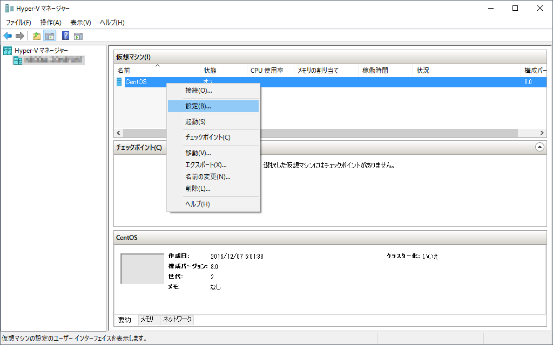
Task: Sort by the CPU 使用率 column header
Action: pyautogui.click(x=271, y=71)
